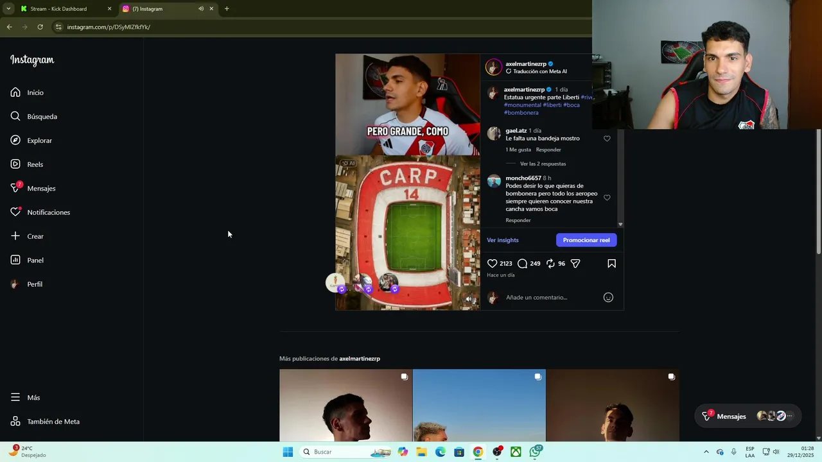Open the moncho6657 profile
This screenshot has width=822, height=462.
523,178
